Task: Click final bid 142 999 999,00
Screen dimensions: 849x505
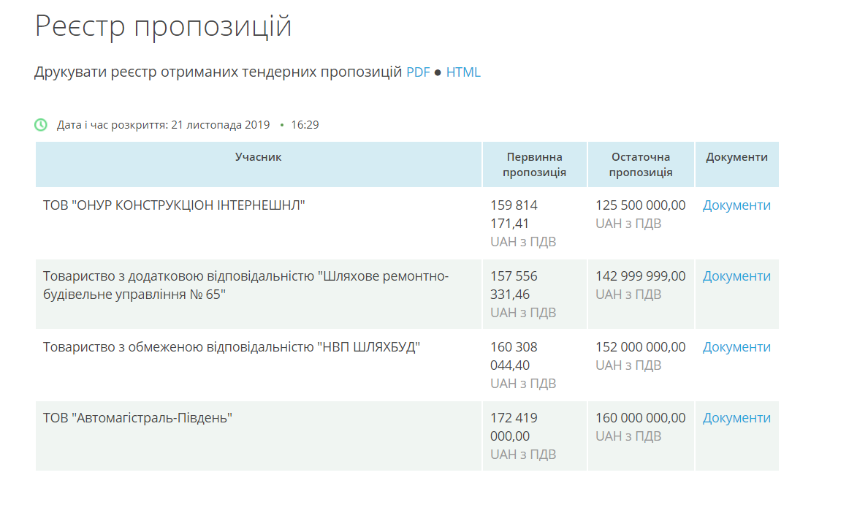Action: (641, 276)
